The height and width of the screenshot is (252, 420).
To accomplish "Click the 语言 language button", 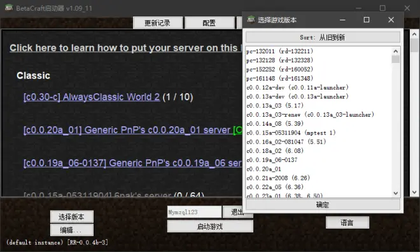I will point(347,222).
